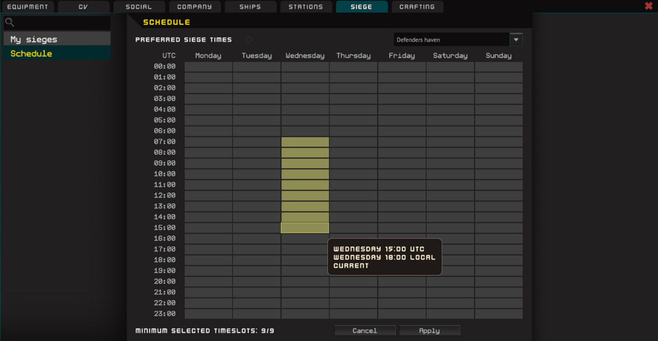The height and width of the screenshot is (341, 658).
Task: Click the info circle beside Preferred Siege Times
Action: point(248,39)
